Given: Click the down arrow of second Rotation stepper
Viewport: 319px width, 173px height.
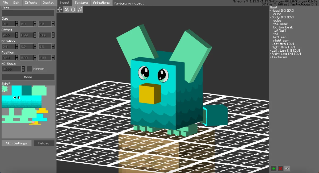Looking at the screenshot, I should pos(35,48).
